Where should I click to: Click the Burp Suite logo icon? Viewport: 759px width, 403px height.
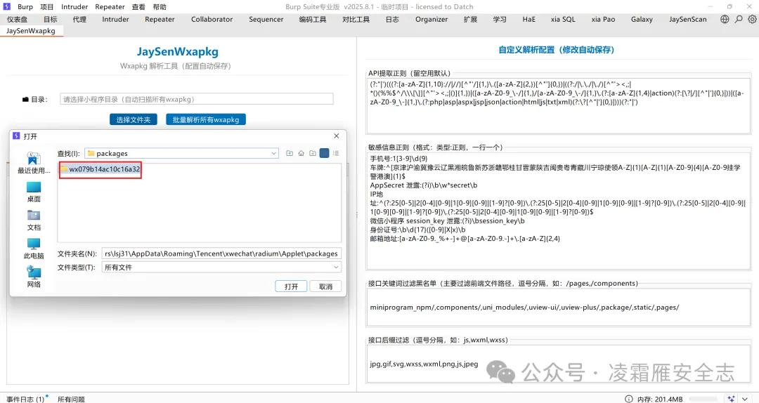pos(7,6)
